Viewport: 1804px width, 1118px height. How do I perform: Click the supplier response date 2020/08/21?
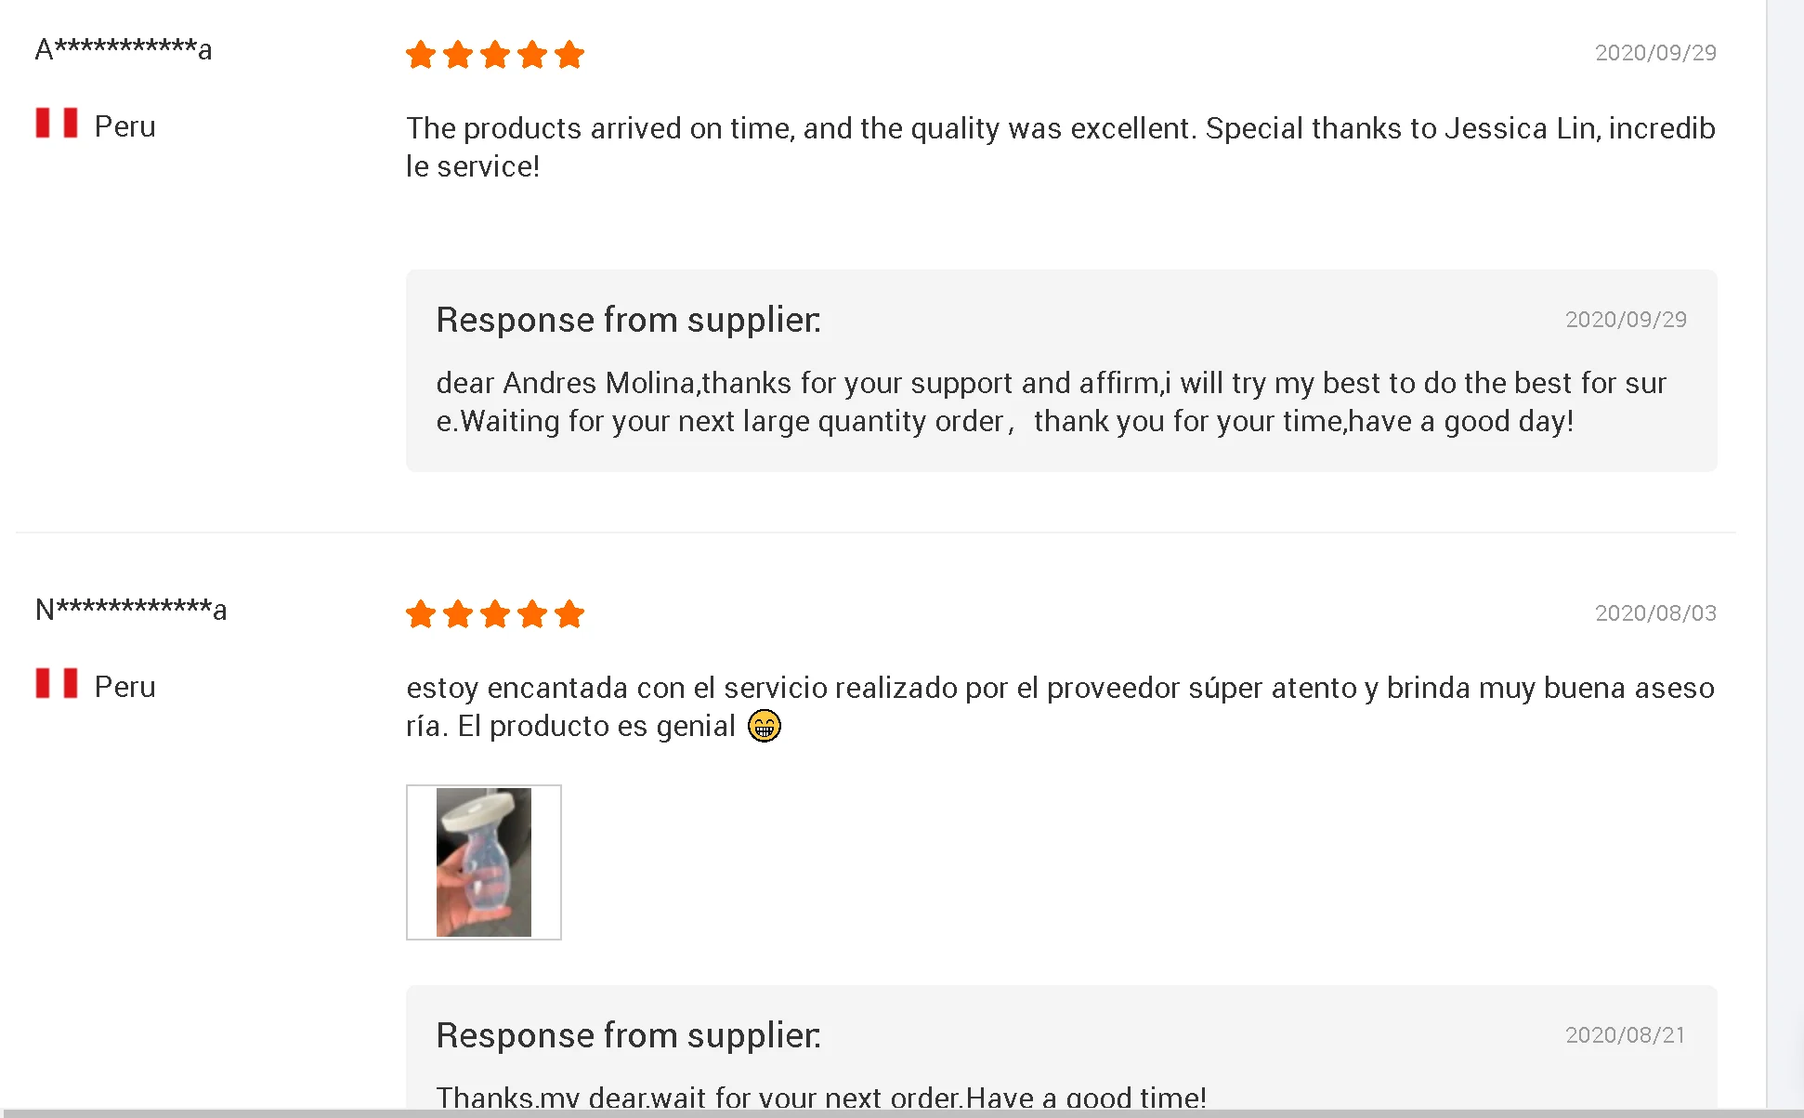click(1626, 1035)
